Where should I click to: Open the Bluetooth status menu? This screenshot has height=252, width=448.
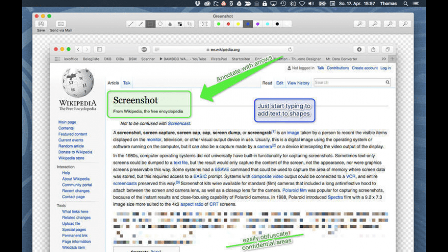[x=292, y=4]
